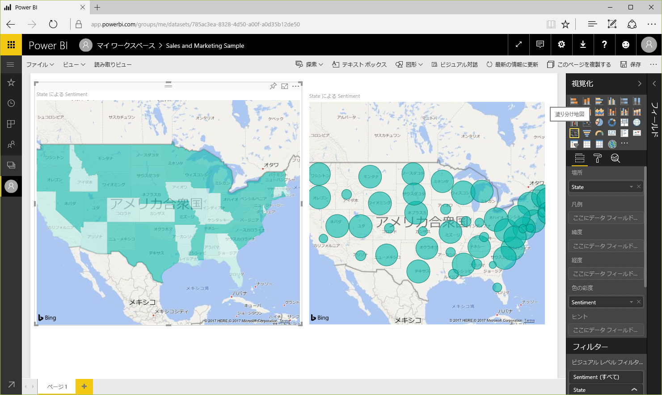Screen dimensions: 662x395
Task: Open the ビュー menu
Action: pyautogui.click(x=74, y=65)
